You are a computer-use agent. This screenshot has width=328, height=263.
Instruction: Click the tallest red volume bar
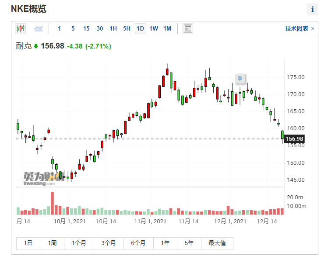(x=52, y=203)
